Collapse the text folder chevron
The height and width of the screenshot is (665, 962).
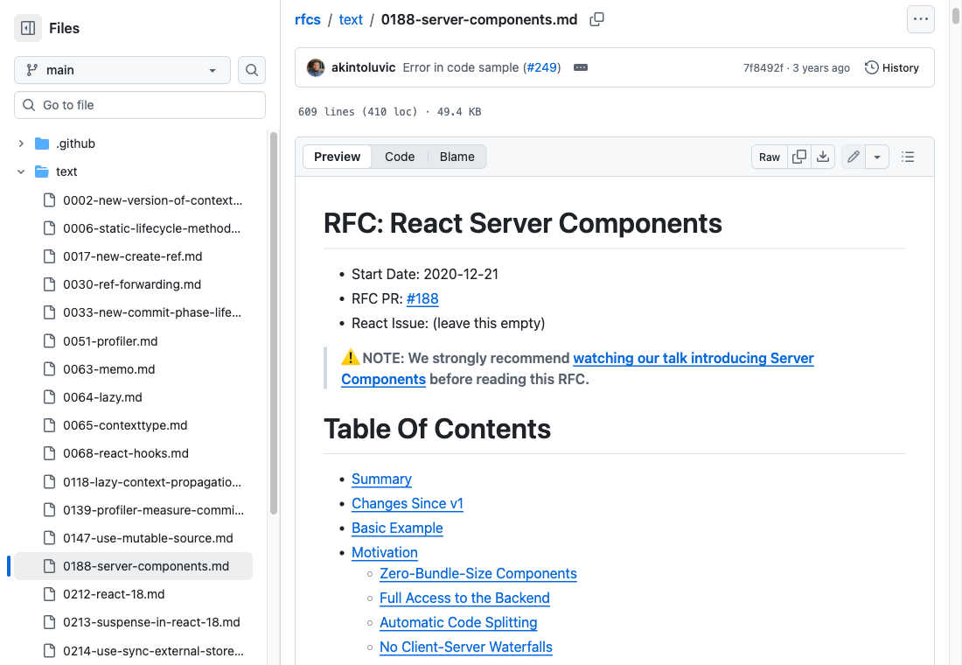22,171
